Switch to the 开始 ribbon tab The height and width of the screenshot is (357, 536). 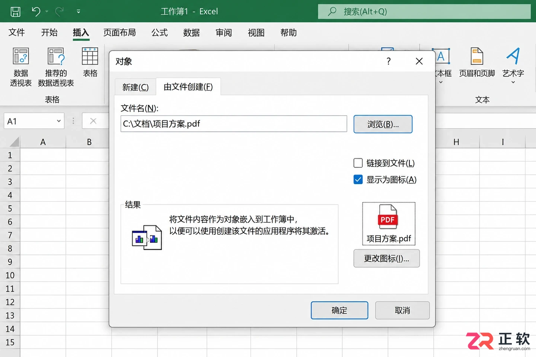click(x=49, y=33)
